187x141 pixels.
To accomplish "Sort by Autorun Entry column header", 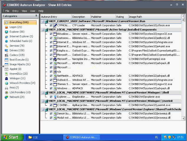I will 56,17.
